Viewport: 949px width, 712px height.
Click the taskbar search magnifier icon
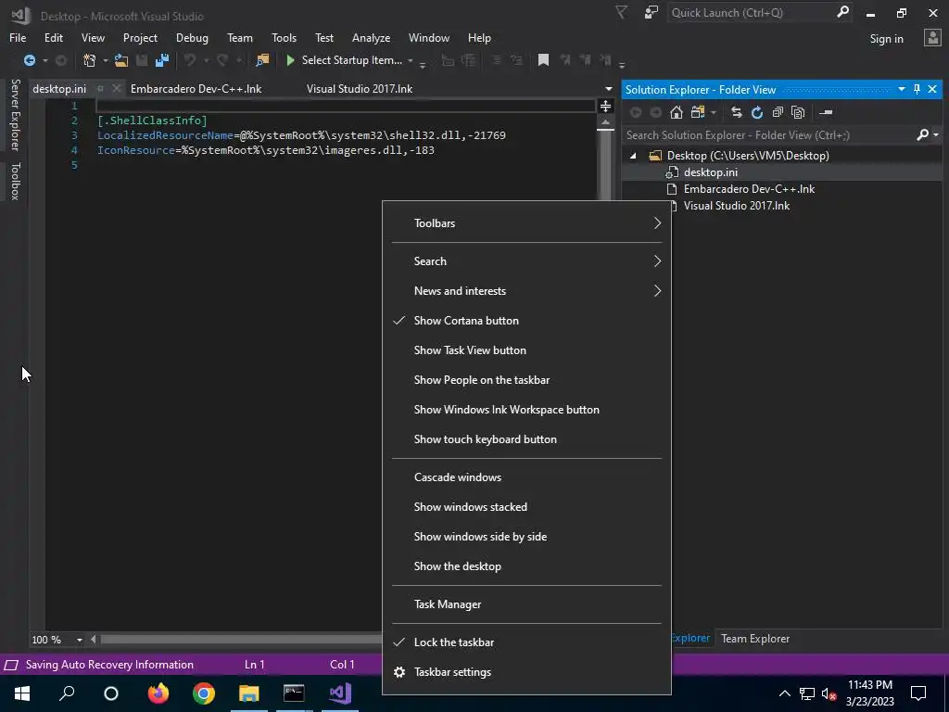click(67, 693)
